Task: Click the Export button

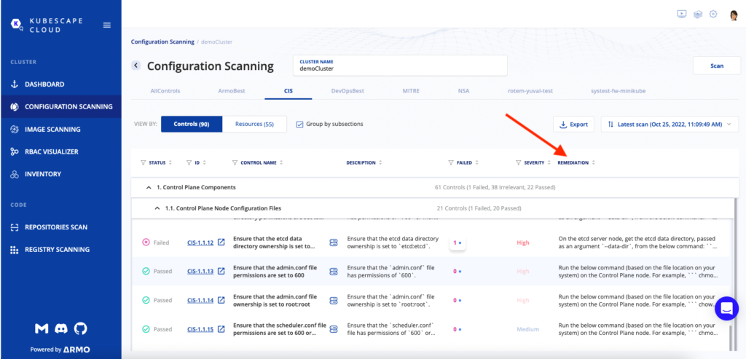Action: pyautogui.click(x=573, y=125)
